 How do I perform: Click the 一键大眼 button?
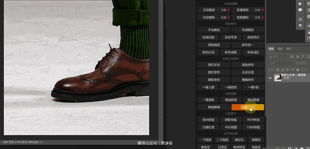tap(208, 87)
